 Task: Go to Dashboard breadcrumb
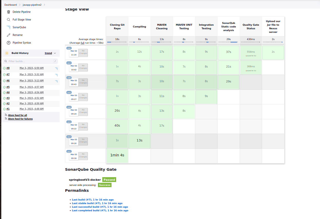11,5
